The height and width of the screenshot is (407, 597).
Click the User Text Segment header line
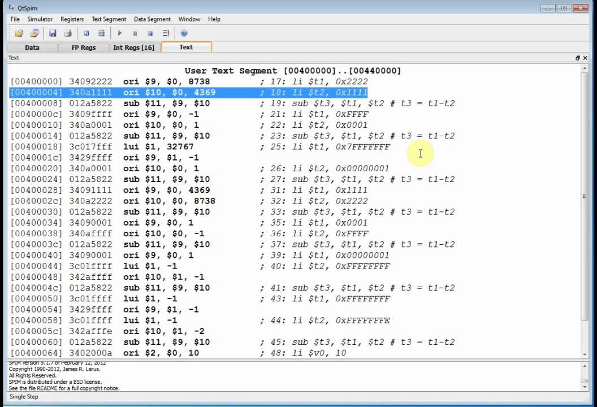coord(293,71)
